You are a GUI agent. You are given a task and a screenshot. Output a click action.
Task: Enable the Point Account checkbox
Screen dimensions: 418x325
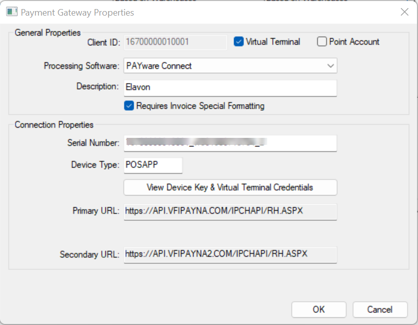pyautogui.click(x=322, y=42)
